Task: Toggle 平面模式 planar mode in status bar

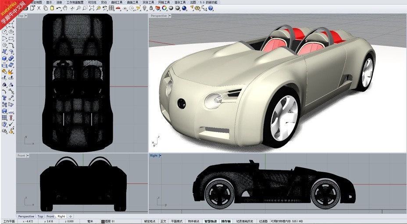Action: click(177, 221)
